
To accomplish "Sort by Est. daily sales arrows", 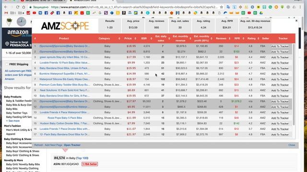I will [169, 39].
